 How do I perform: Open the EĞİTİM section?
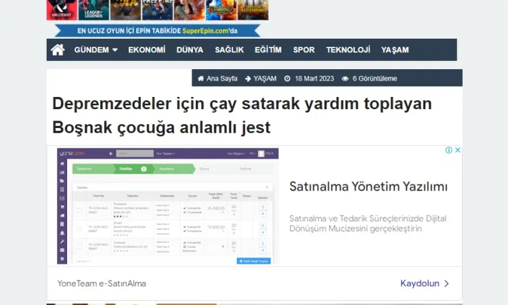[x=268, y=50]
